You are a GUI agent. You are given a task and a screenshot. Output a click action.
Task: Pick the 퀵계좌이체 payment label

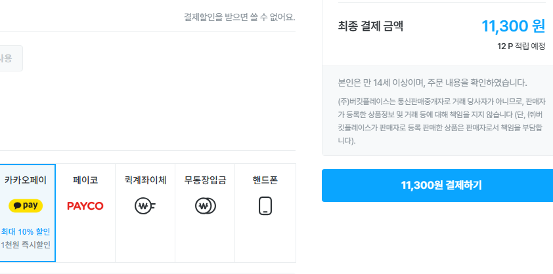point(145,180)
